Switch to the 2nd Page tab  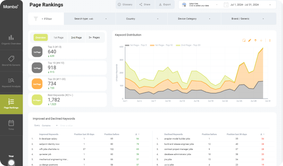pyautogui.click(x=76, y=38)
